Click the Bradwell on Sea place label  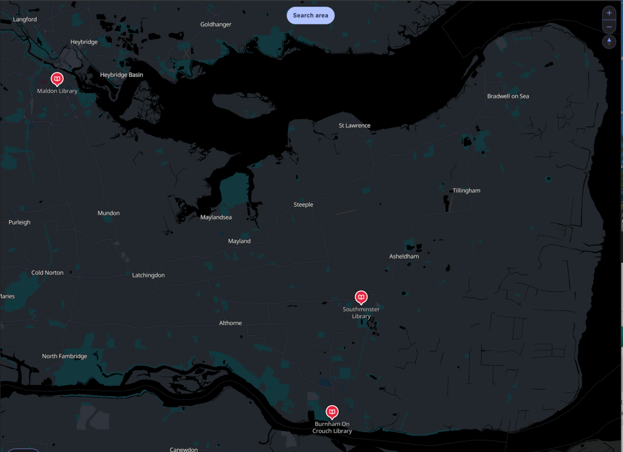[x=508, y=96]
